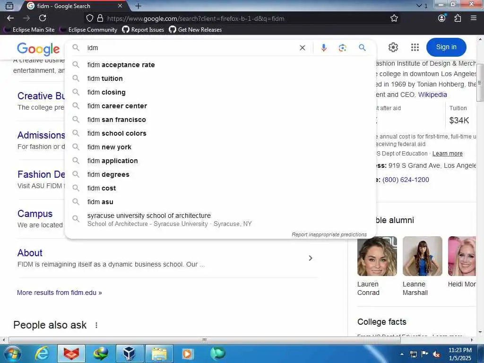Call phone number (800) 624-1200 link
Screen dimensions: 484x363
[x=406, y=180]
